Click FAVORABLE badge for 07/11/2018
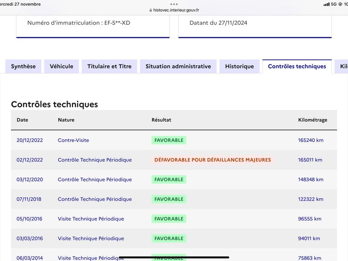 coord(169,199)
